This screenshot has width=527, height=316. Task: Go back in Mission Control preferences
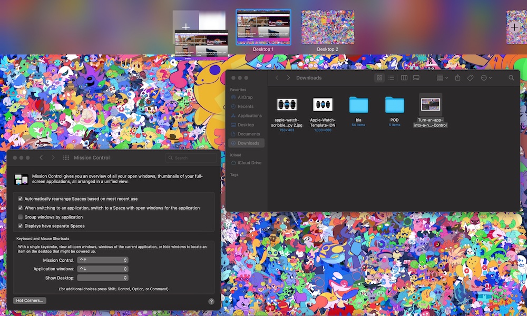41,157
